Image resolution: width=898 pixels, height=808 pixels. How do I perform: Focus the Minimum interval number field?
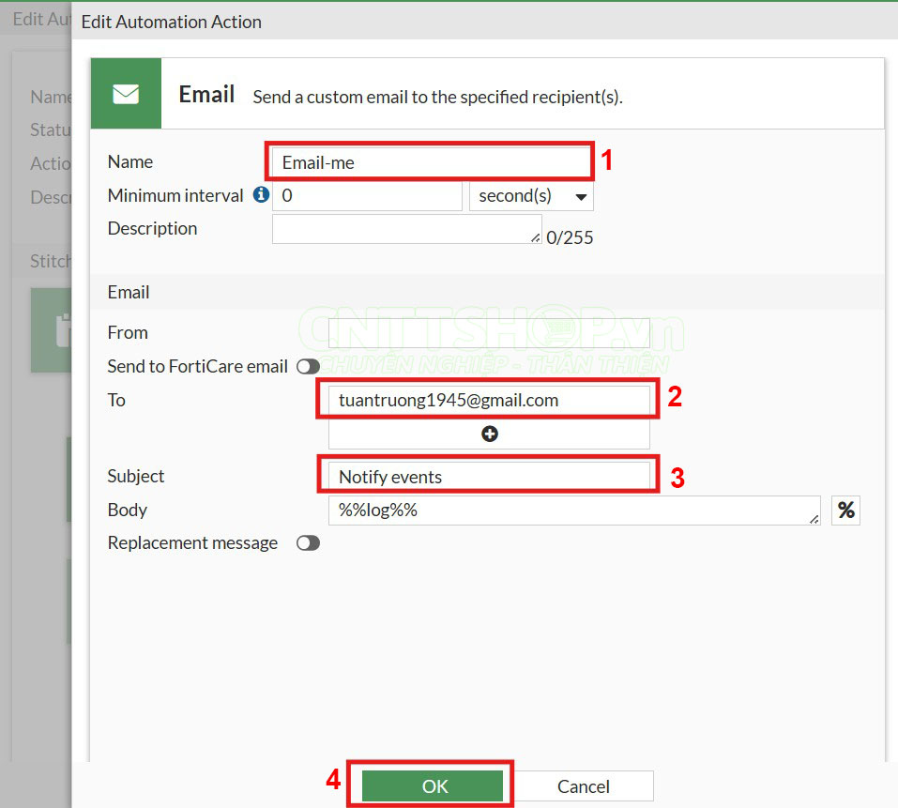[367, 196]
